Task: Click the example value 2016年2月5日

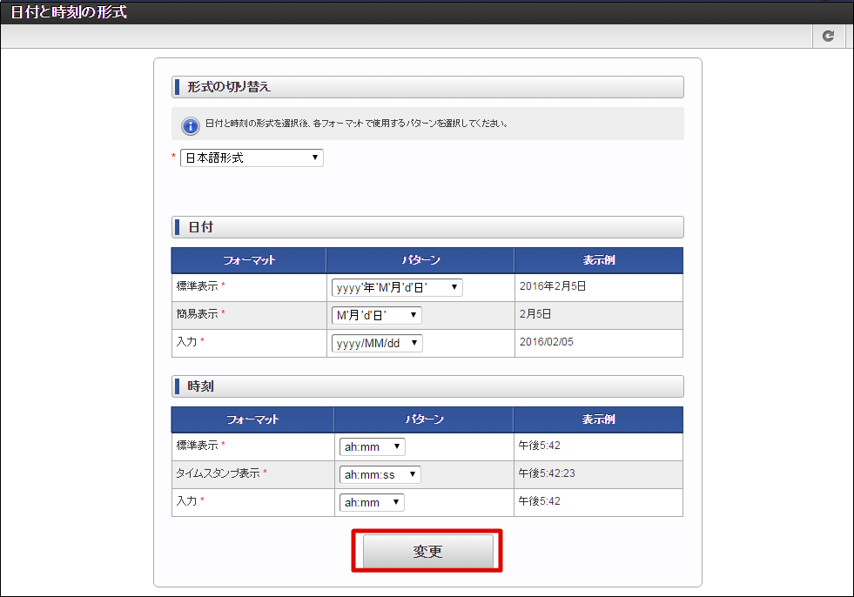Action: (552, 286)
